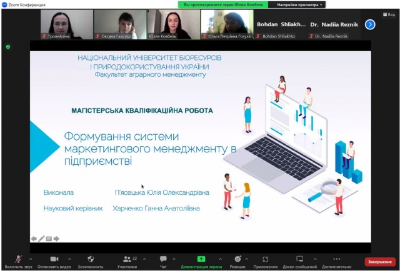This screenshot has height=271, width=400.
Task: Select ТроянАліна video thumbnail
Action: click(x=67, y=24)
